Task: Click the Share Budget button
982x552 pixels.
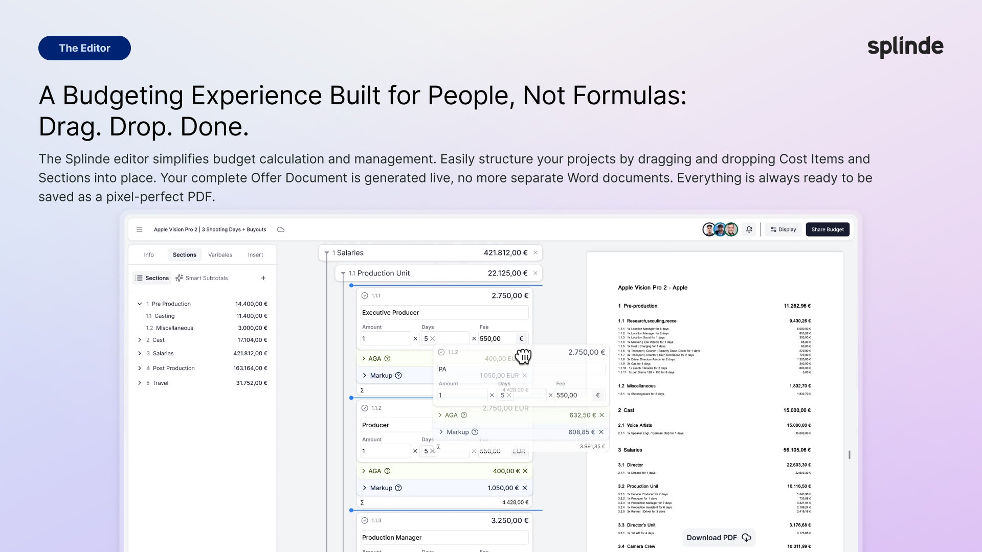Action: coord(828,229)
